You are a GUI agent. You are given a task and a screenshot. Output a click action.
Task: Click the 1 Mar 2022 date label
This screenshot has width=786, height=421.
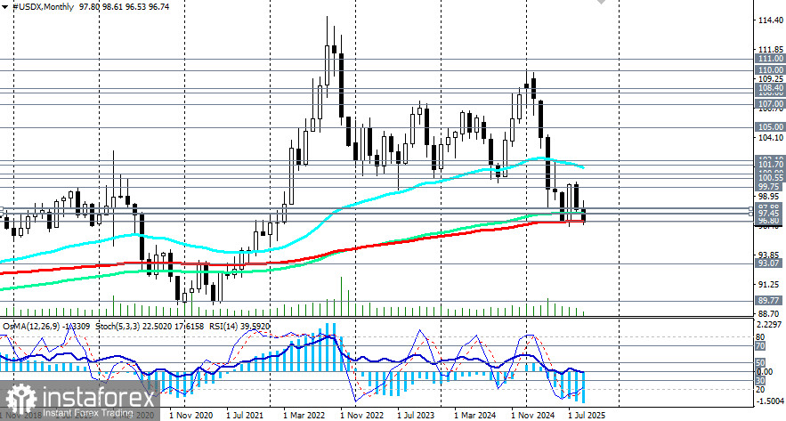(x=304, y=416)
